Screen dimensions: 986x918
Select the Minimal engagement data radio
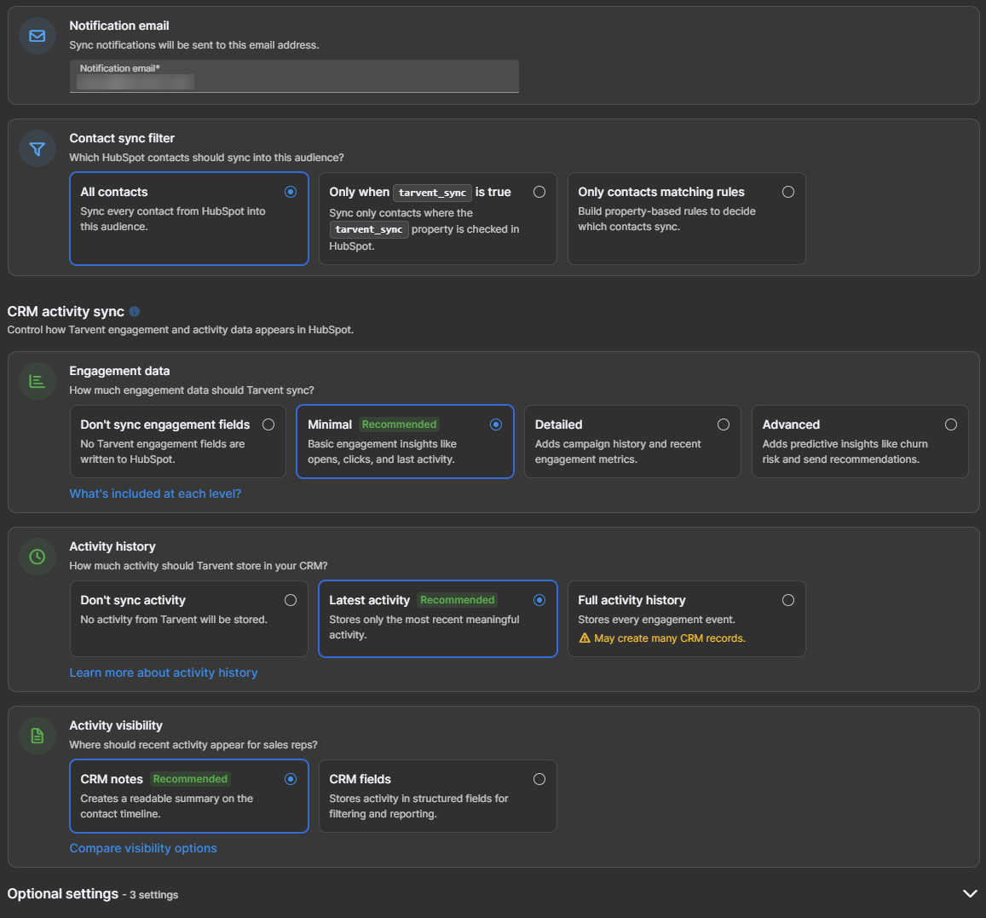496,424
